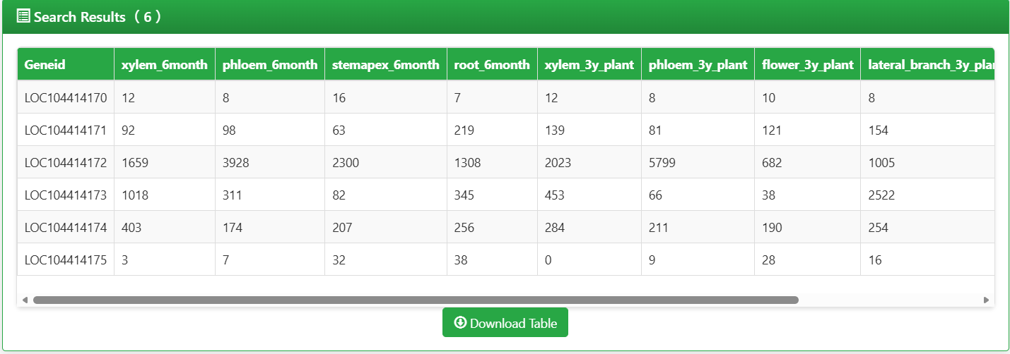Click value 0 in LOC104414175 row
The height and width of the screenshot is (354, 1010).
[x=548, y=260]
